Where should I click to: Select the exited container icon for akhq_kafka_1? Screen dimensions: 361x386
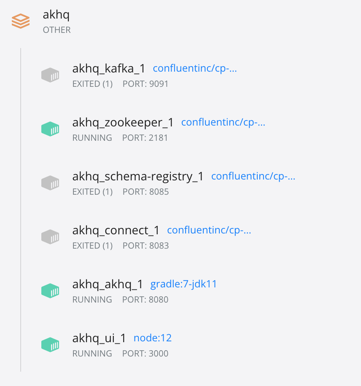tap(50, 75)
